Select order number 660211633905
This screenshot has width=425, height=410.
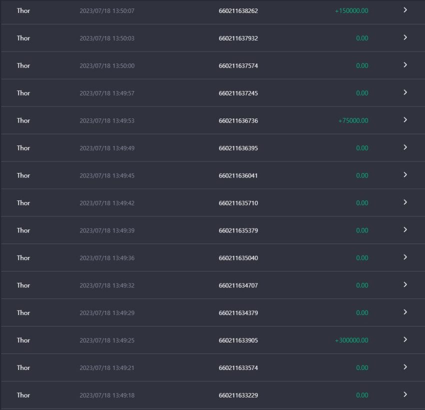coord(238,340)
